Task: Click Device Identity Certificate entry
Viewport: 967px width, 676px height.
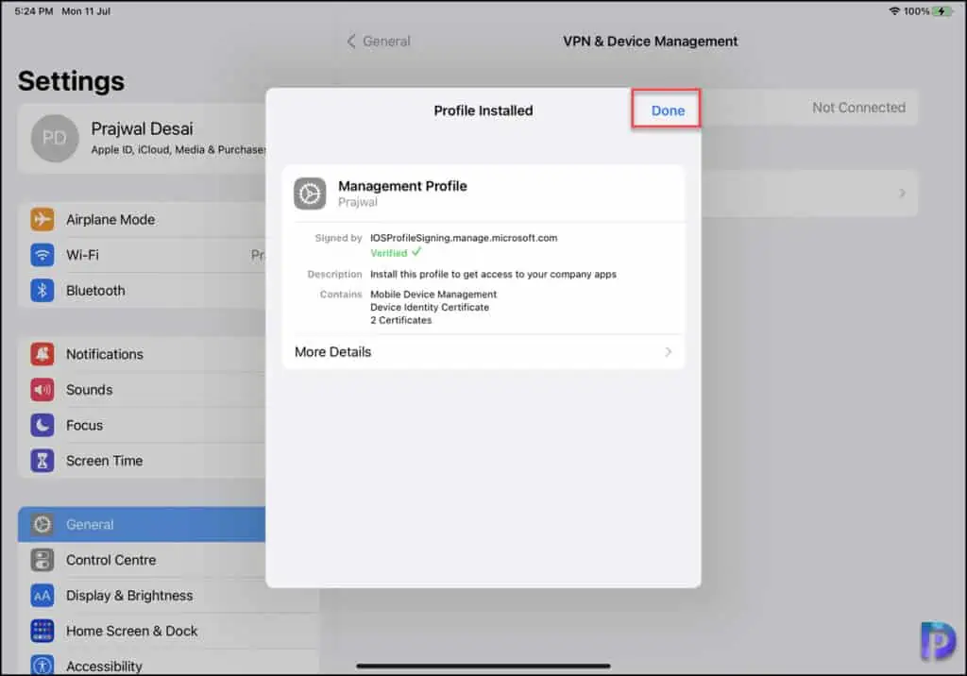Action: pos(430,307)
